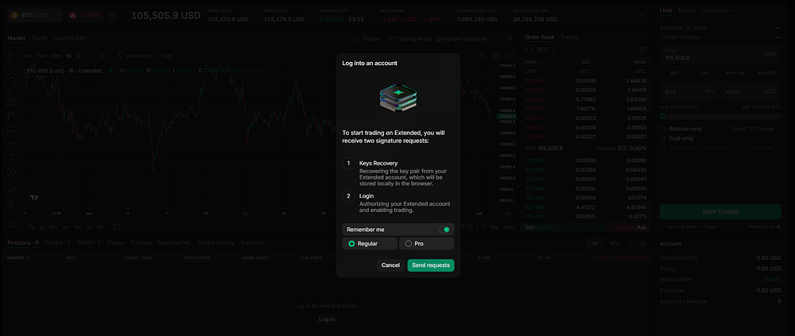Select the ruler measure tool
Viewport: 795px width, 336px height.
pyautogui.click(x=11, y=191)
